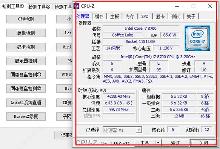Click the core speed 4288.43 MHz value
Viewport: 220px width, 149px height.
[x=119, y=96]
